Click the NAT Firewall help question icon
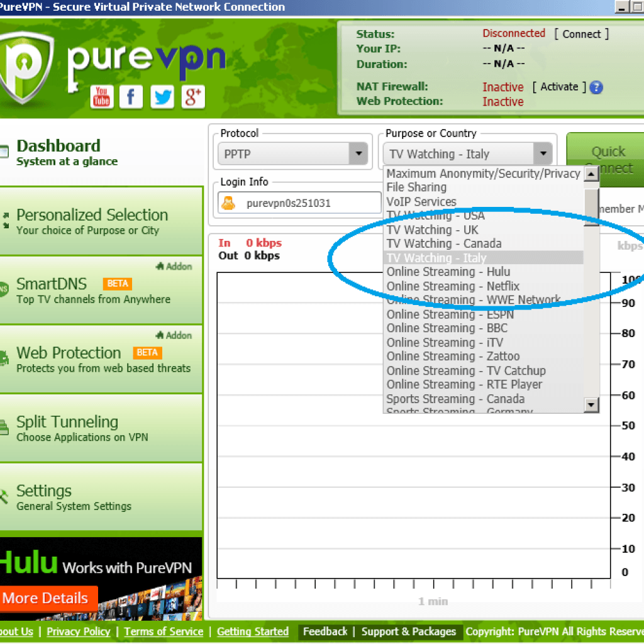644x644 pixels. [596, 87]
